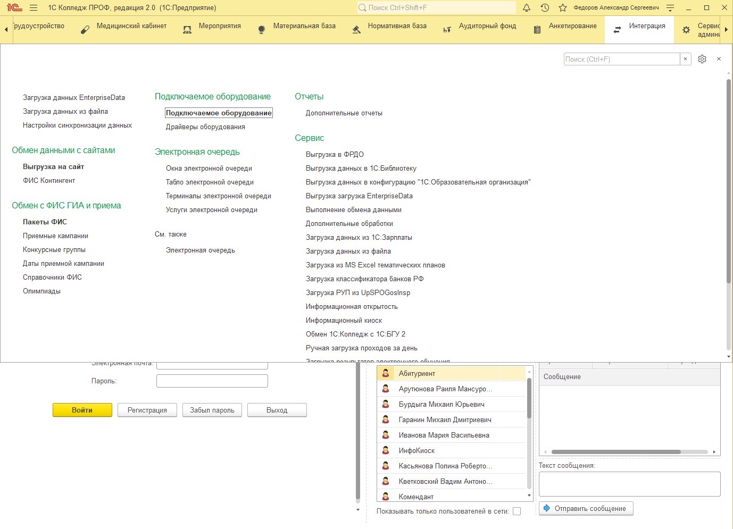Open Услуги электронной очереди
733x529 pixels.
click(x=212, y=209)
